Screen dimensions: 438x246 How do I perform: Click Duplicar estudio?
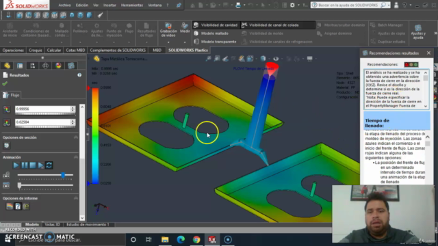[x=388, y=42]
